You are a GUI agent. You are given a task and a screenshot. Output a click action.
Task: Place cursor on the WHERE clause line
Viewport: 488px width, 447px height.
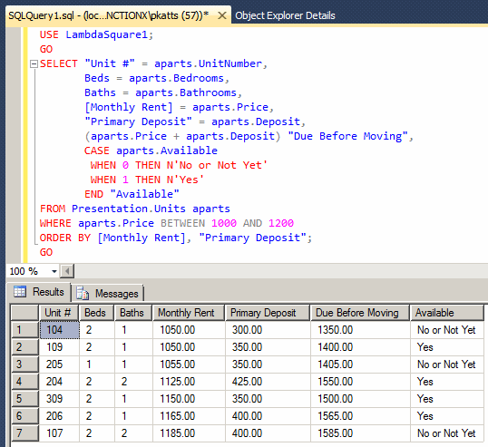click(167, 223)
